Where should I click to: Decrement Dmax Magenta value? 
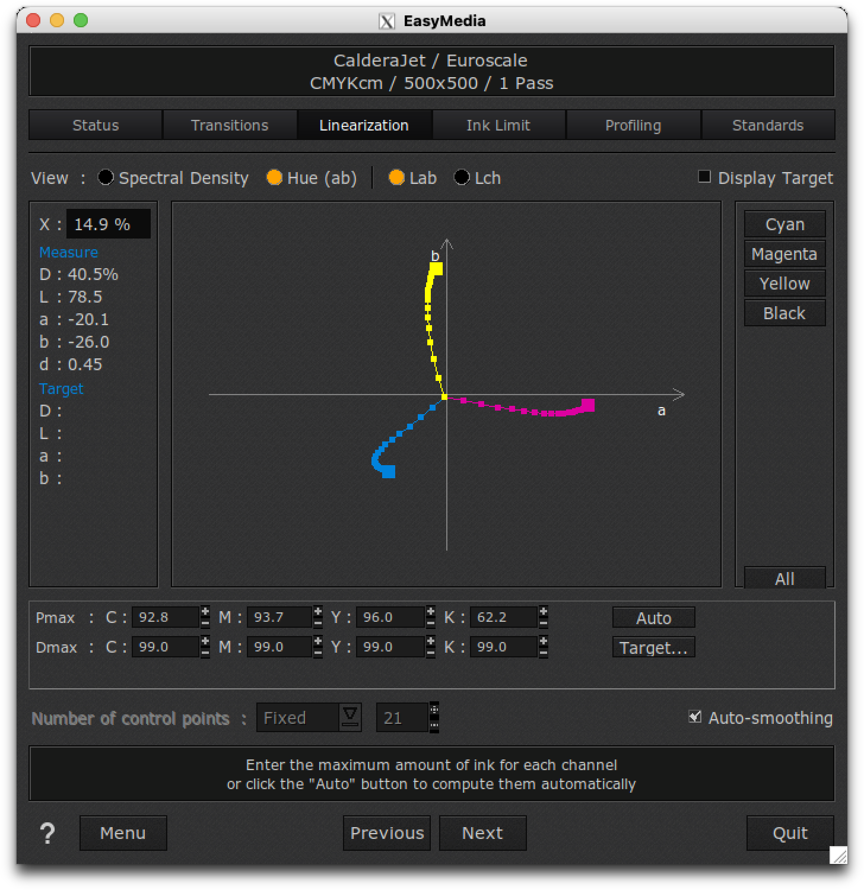[x=318, y=652]
